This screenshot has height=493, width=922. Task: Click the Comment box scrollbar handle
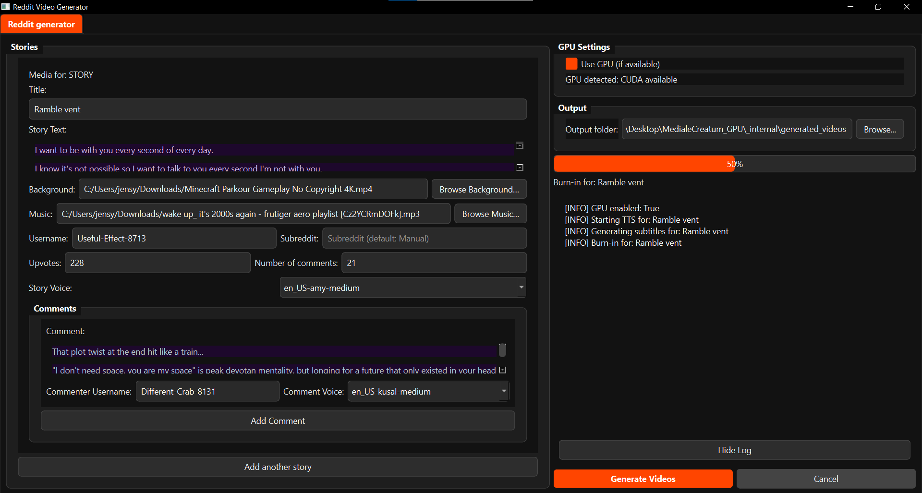tap(502, 350)
